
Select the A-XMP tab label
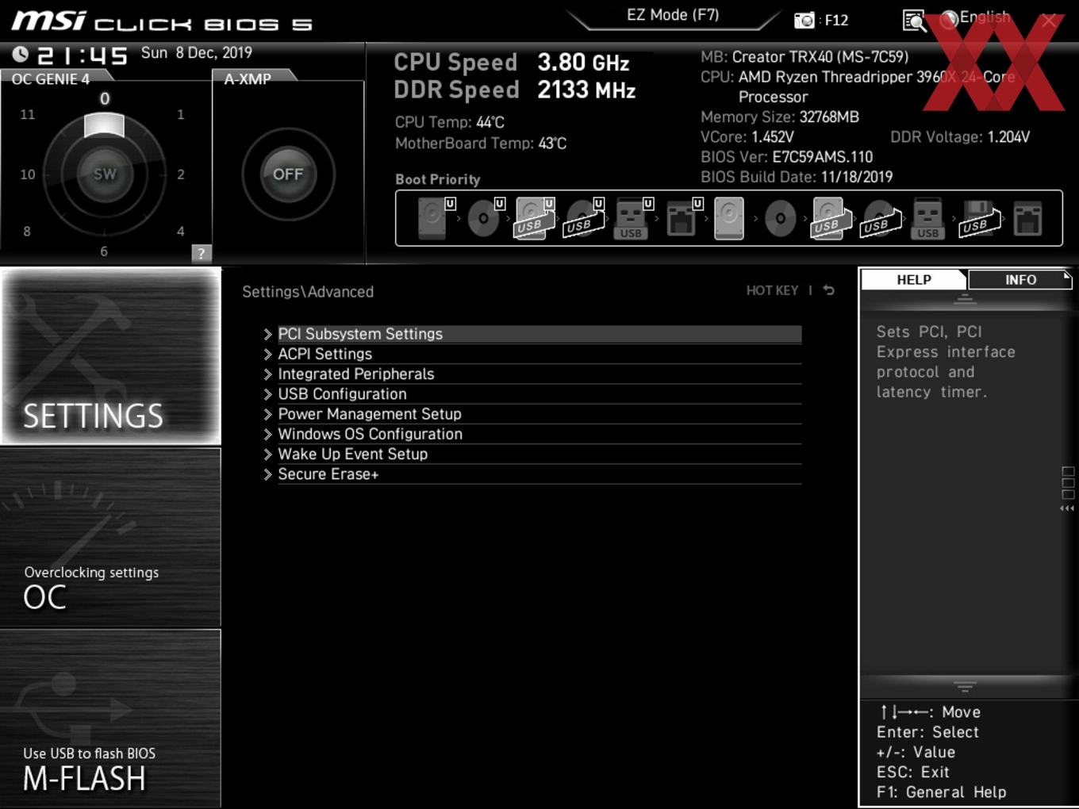248,79
